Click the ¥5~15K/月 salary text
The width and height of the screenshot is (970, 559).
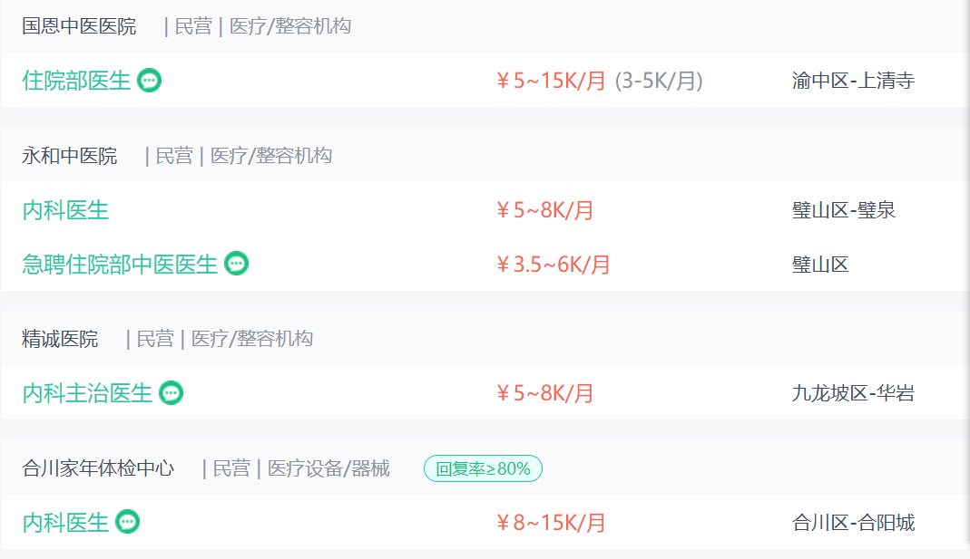point(551,81)
